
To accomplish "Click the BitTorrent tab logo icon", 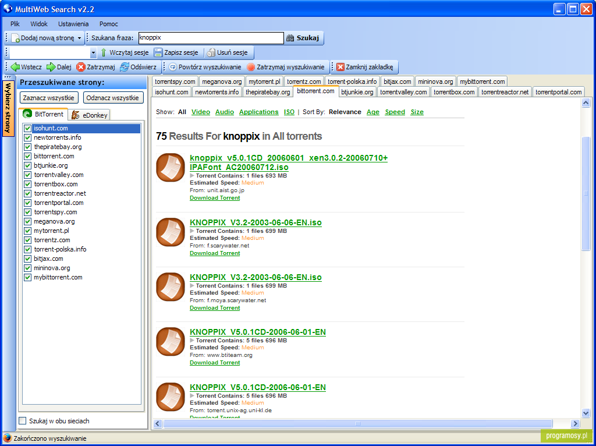I will [x=27, y=114].
